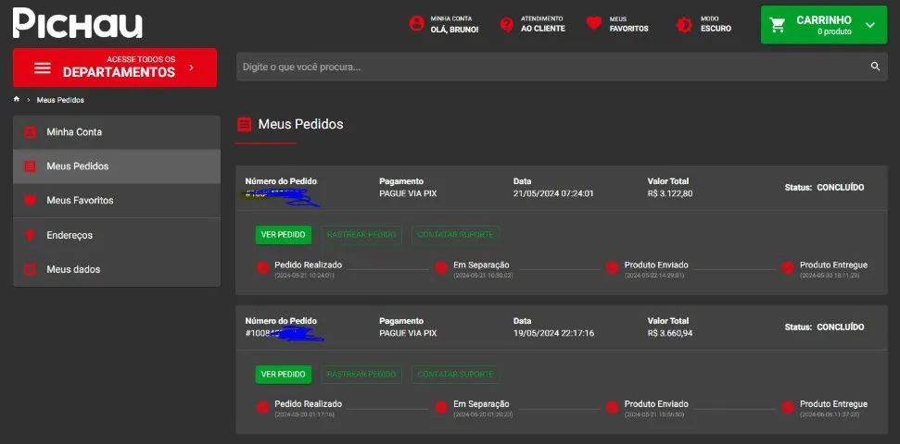900x444 pixels.
Task: Click Rastrear Pedido for the 19/05/2024 order
Action: tap(361, 375)
